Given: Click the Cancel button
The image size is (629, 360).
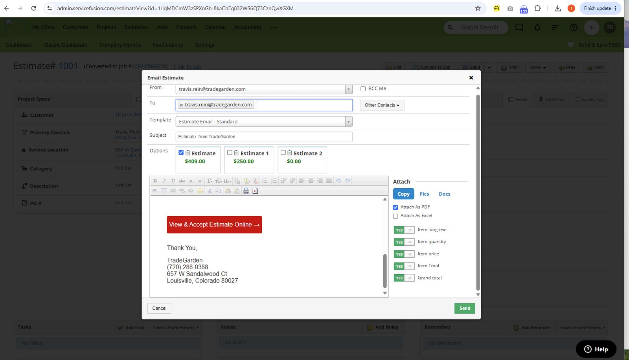Looking at the screenshot, I should click(x=159, y=309).
